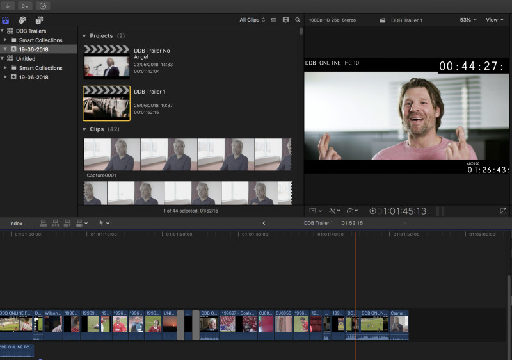Click the Insert clip edit button
Viewport: 512px width, 360px height.
pyautogui.click(x=55, y=223)
